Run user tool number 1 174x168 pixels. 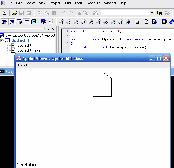[x=61, y=22]
